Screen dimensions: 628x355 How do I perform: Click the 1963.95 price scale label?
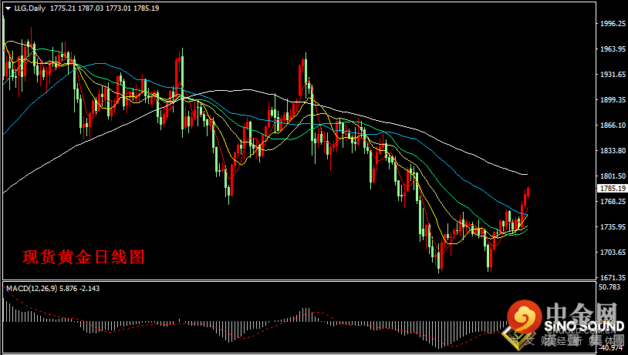tap(613, 49)
